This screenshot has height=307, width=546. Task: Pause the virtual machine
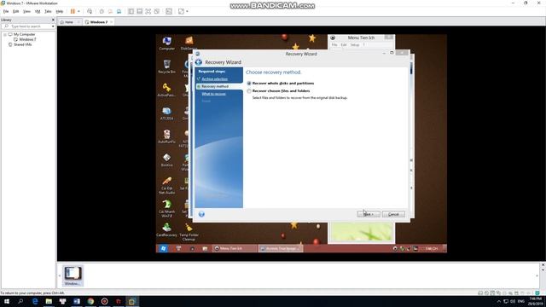click(x=73, y=11)
